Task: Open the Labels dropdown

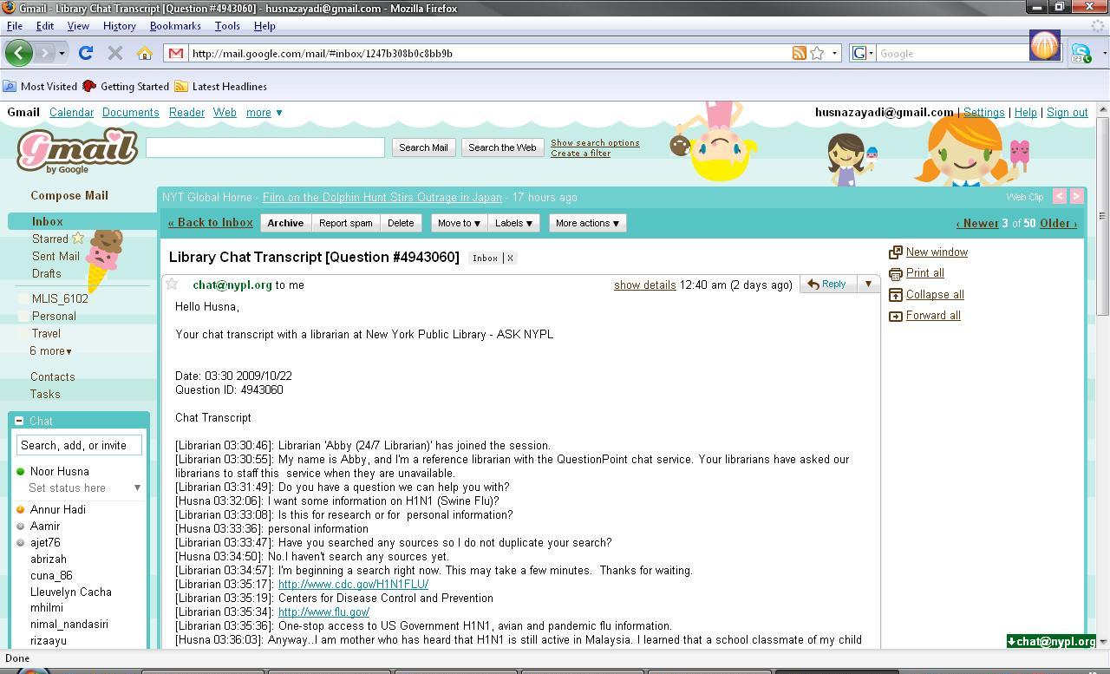Action: pos(513,223)
